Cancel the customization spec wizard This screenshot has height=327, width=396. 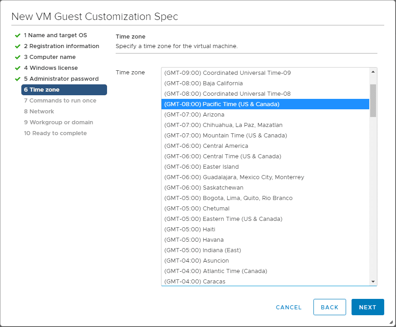point(288,307)
